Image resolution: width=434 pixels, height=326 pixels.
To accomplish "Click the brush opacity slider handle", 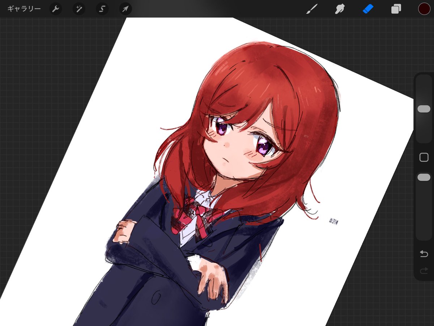I will tap(424, 177).
